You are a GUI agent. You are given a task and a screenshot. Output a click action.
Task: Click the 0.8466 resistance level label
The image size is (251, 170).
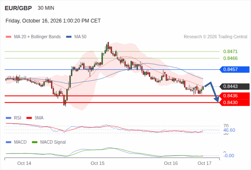tap(230, 58)
